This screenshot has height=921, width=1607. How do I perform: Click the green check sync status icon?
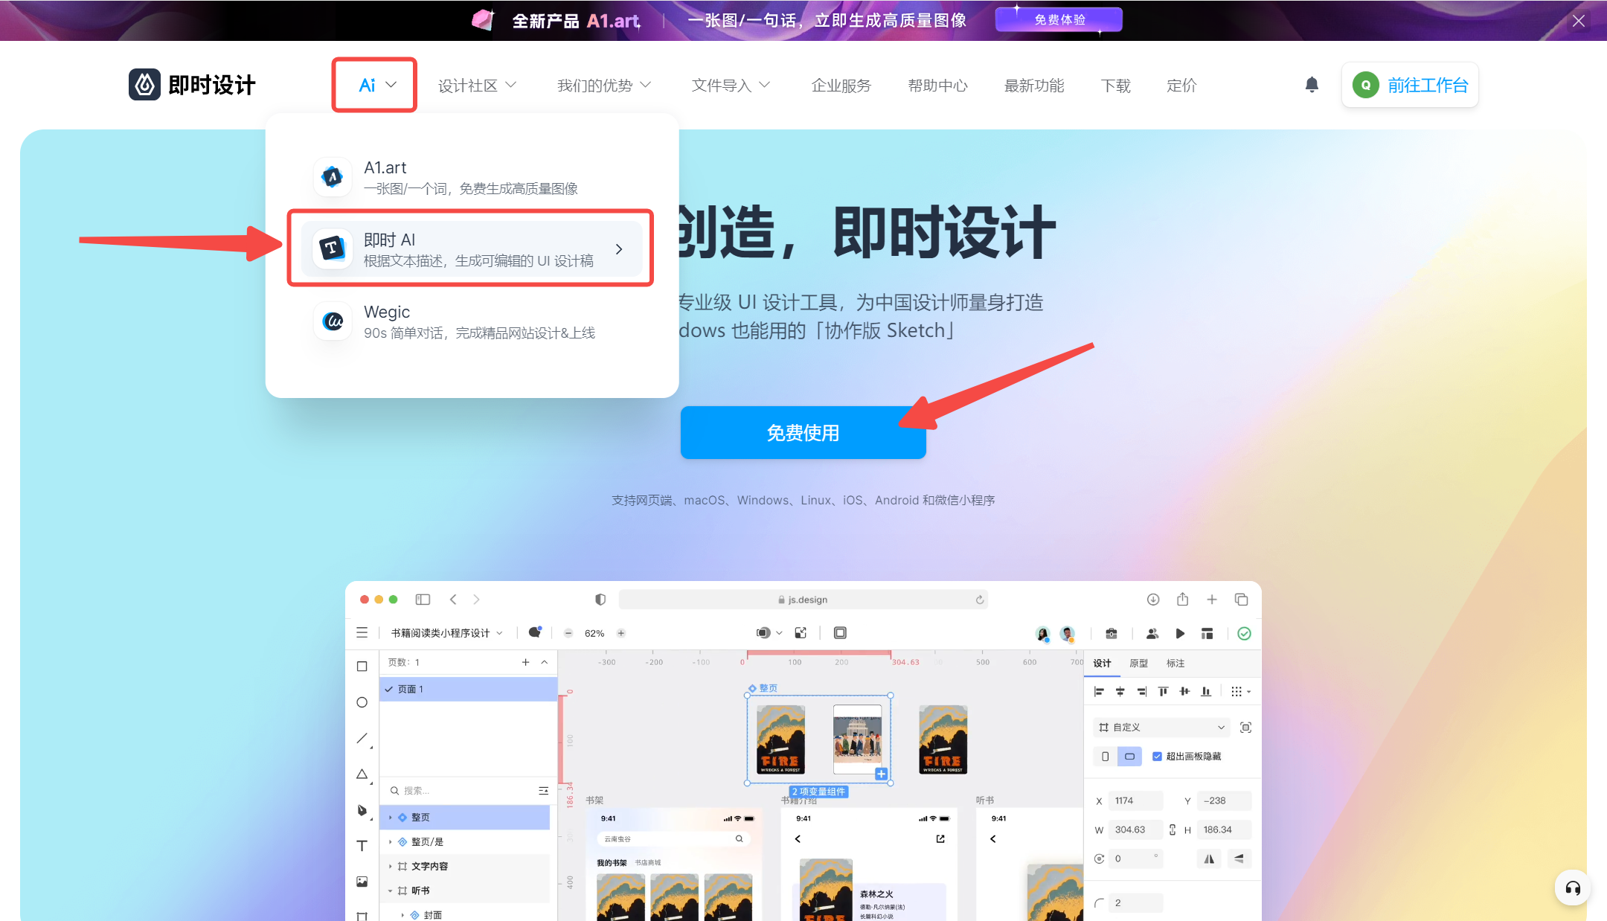pos(1244,634)
